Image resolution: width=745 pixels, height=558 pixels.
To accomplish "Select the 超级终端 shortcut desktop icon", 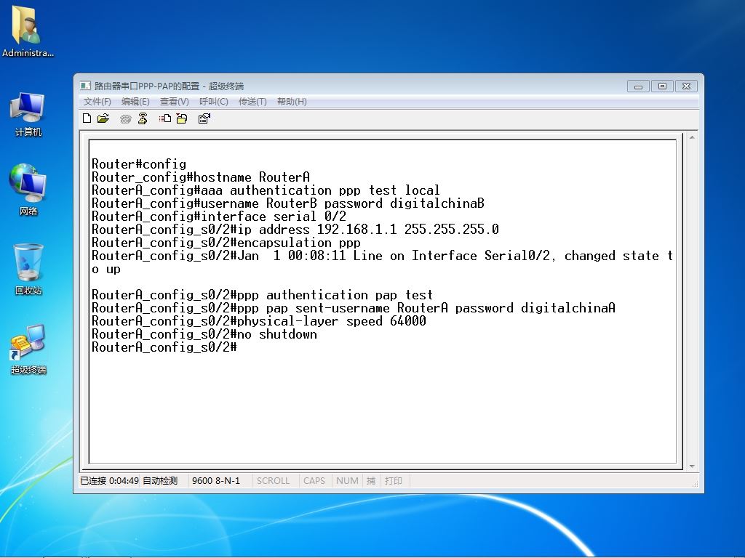I will point(28,349).
